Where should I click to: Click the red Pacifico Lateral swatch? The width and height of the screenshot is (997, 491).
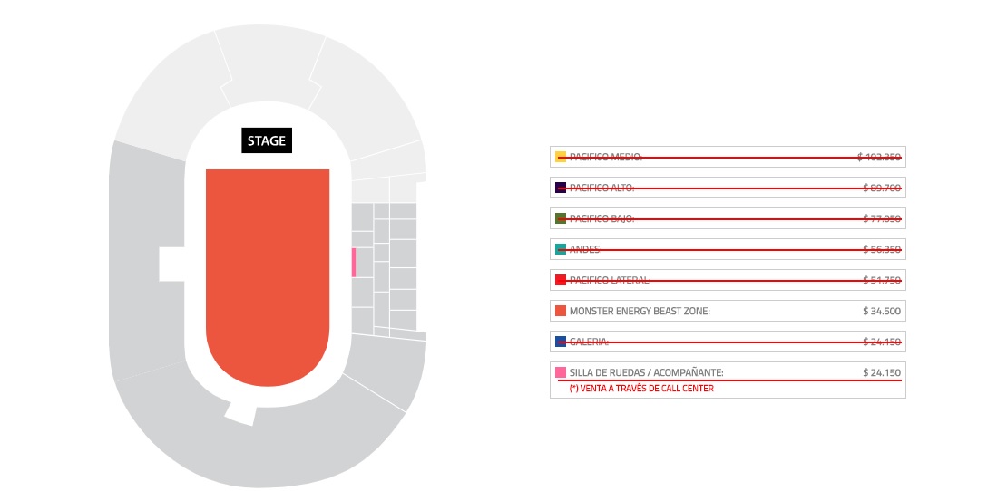click(561, 280)
